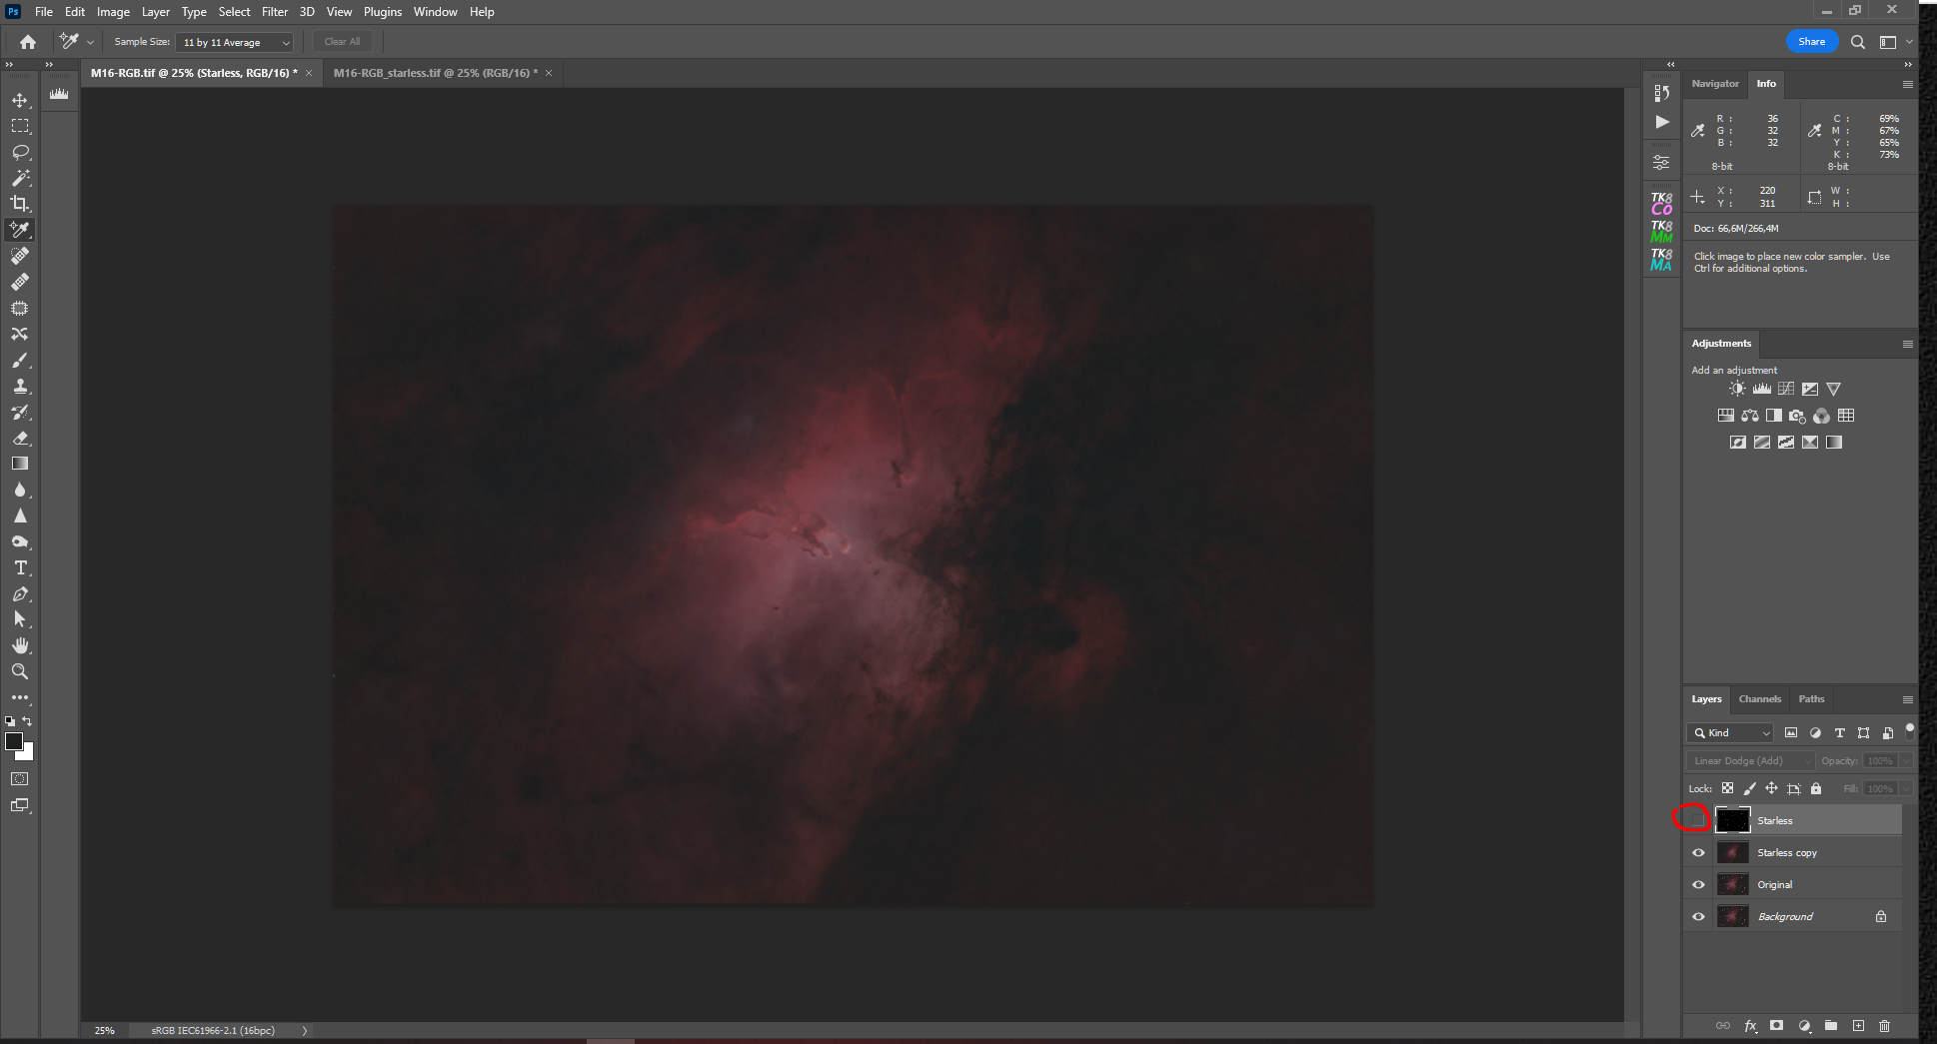This screenshot has height=1044, width=1937.
Task: Select the Brush tool
Action: 20,360
